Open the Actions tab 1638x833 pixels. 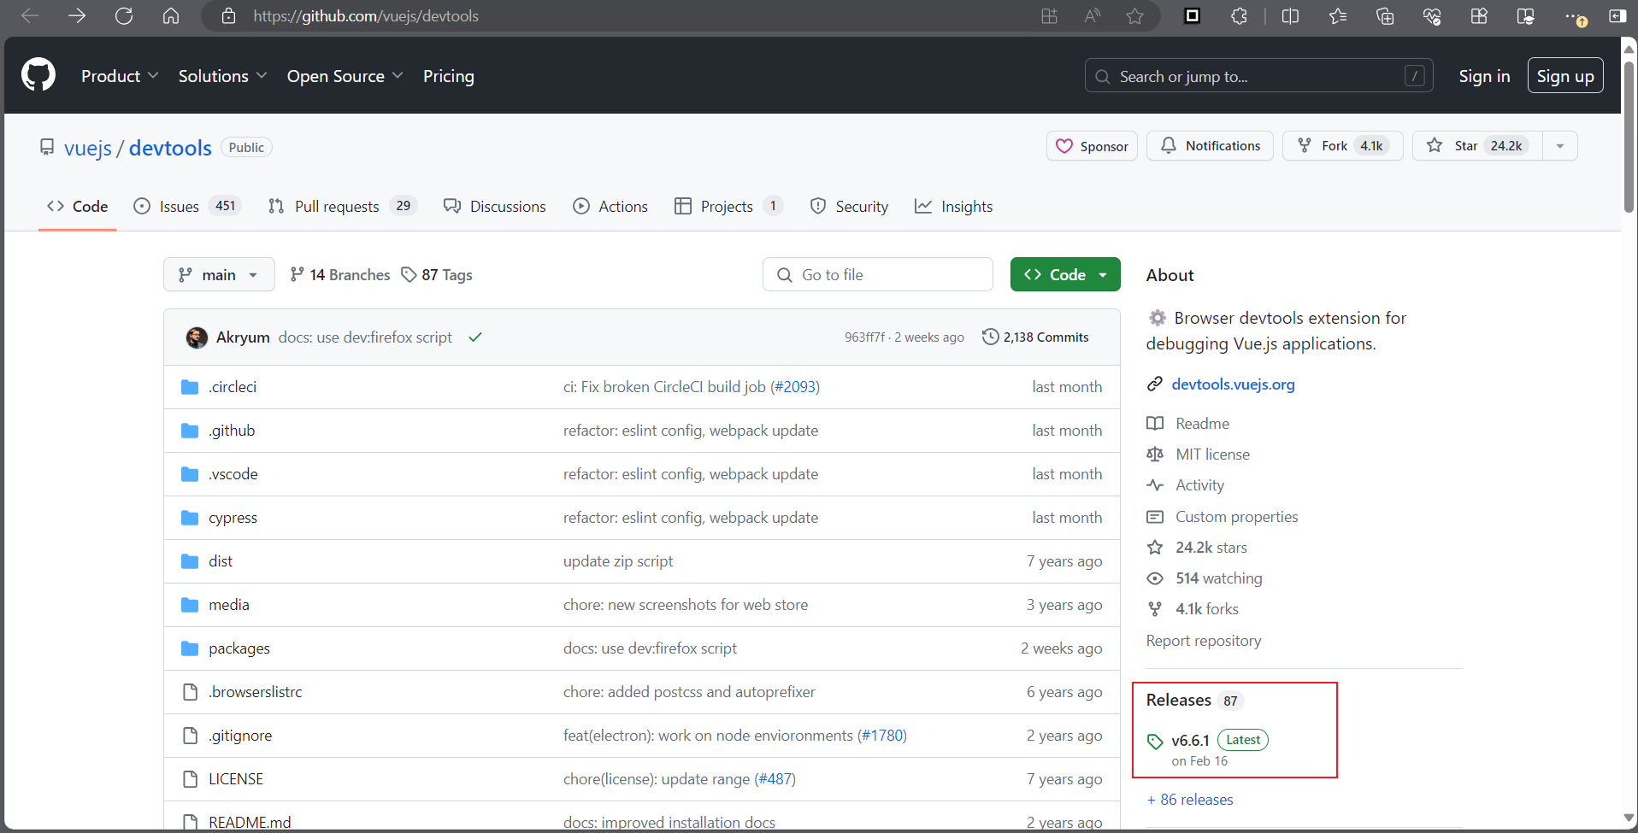click(x=610, y=206)
